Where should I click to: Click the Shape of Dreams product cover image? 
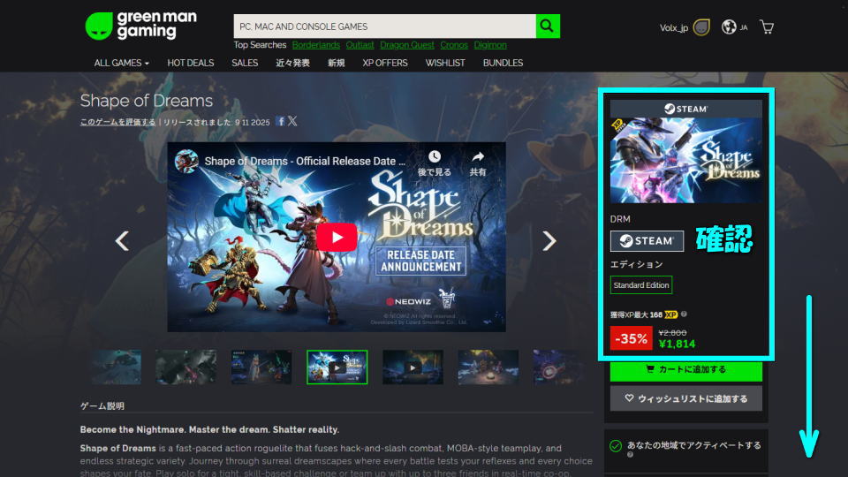(685, 161)
